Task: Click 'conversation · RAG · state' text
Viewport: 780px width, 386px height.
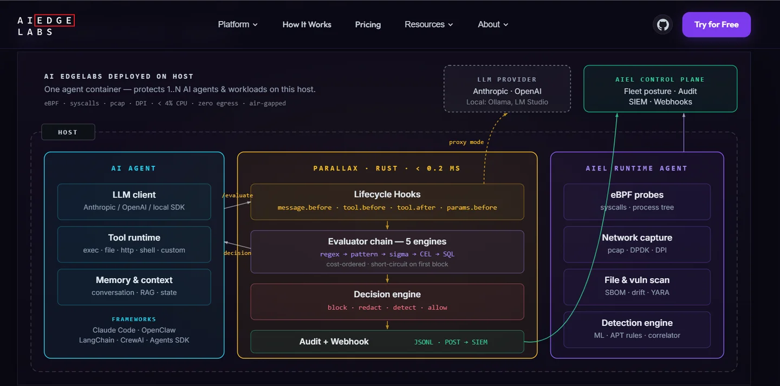Action: coord(134,292)
